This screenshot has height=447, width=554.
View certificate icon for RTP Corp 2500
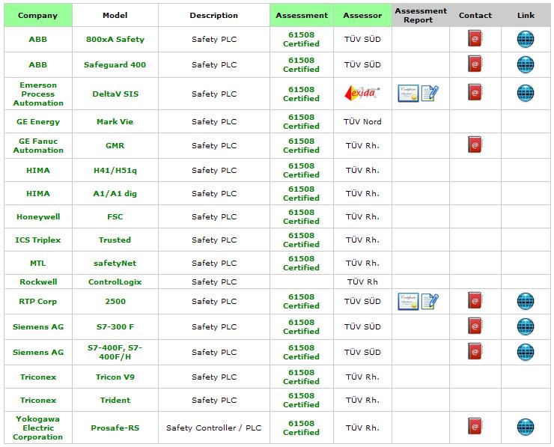coord(408,302)
